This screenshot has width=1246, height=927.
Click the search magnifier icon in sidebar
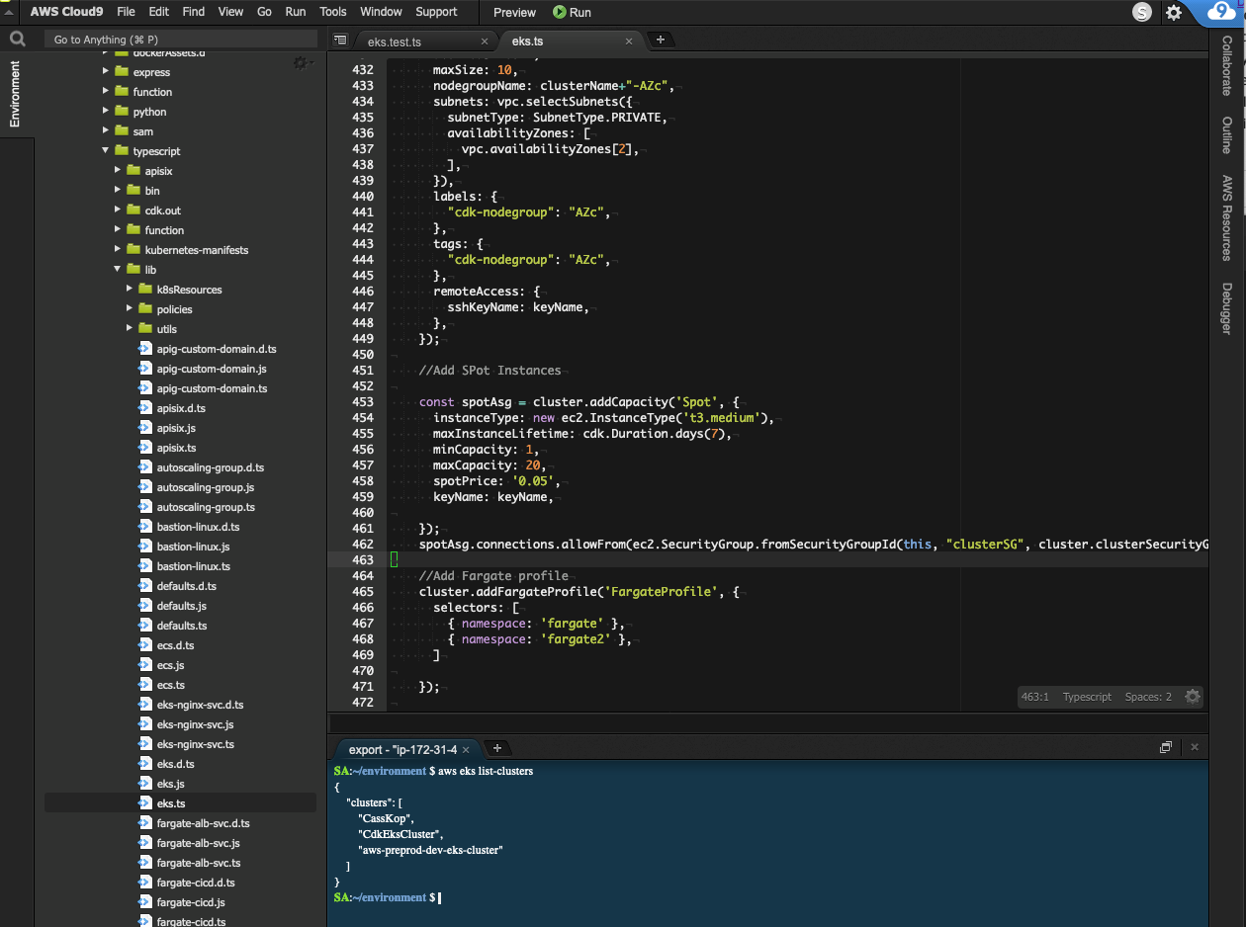[17, 40]
